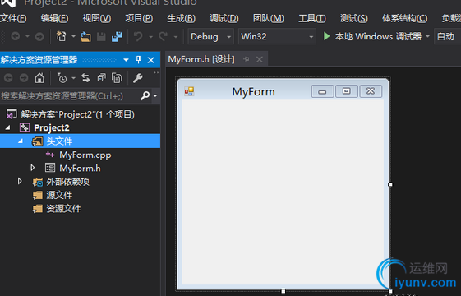Select the 资源文件 folder
Image resolution: width=461 pixels, height=296 pixels.
(63, 208)
